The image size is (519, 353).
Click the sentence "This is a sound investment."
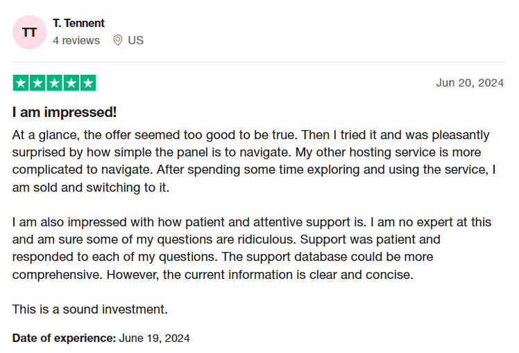pyautogui.click(x=90, y=309)
